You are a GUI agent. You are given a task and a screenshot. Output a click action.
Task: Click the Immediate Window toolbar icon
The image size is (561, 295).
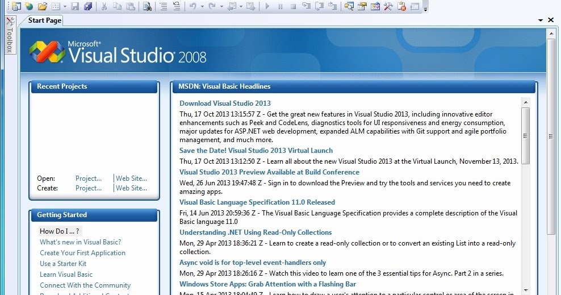coord(415,6)
